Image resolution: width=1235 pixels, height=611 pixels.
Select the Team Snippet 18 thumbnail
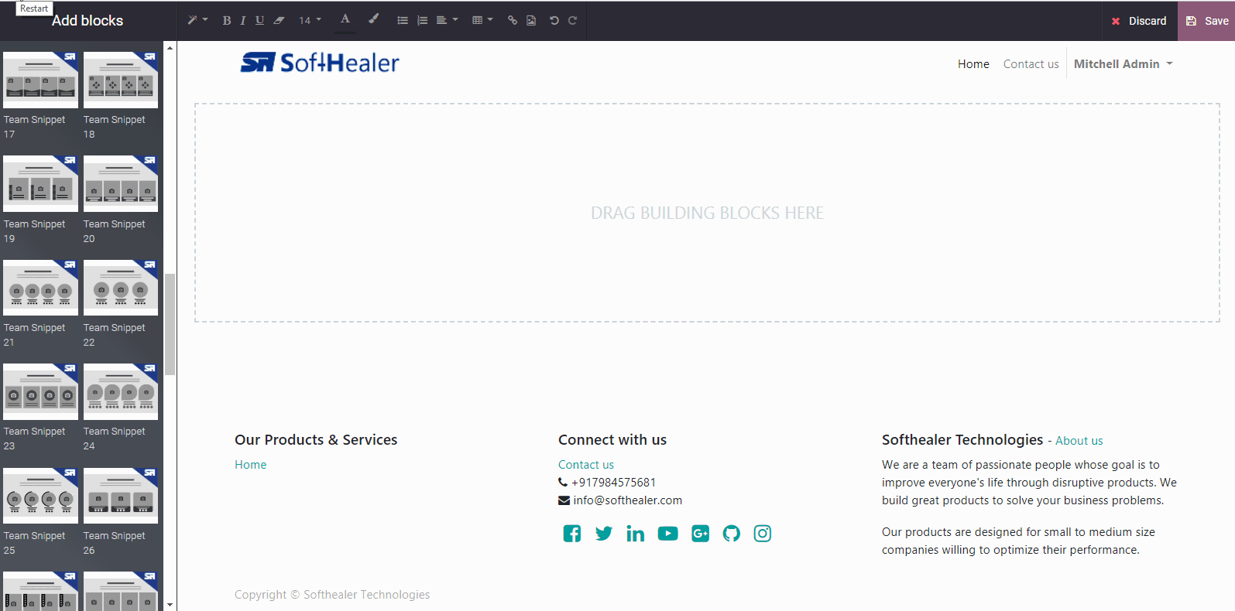121,80
